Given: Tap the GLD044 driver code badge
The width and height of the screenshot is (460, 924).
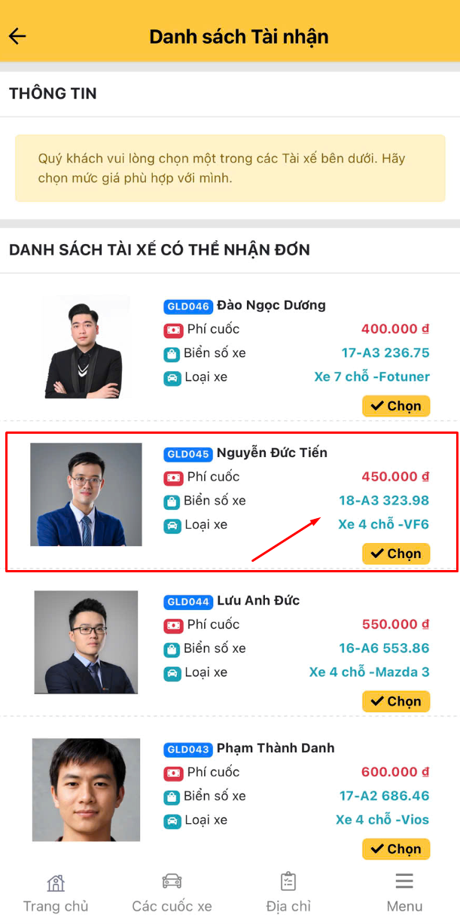Looking at the screenshot, I should (188, 602).
